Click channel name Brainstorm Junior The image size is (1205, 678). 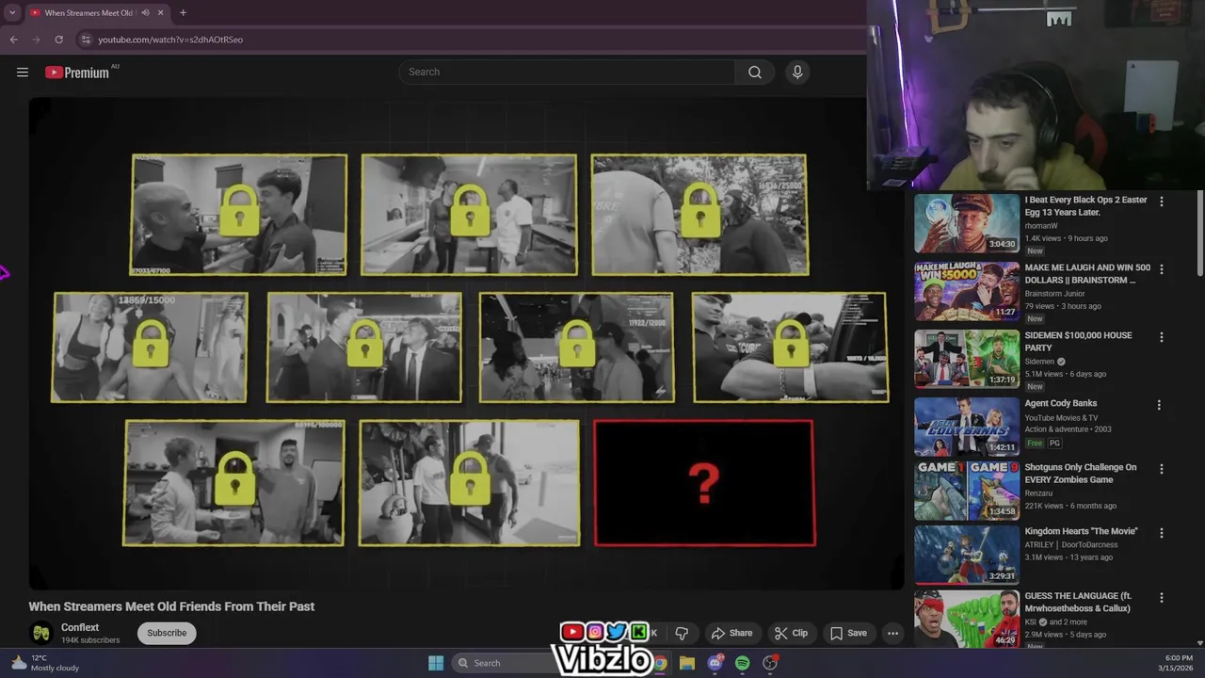pos(1055,294)
